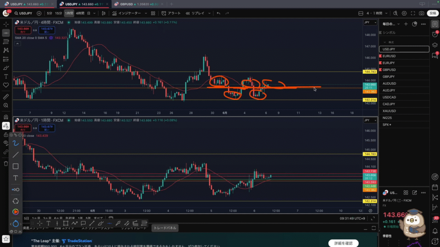Switch to the GBPUSD browser tab

click(x=138, y=4)
